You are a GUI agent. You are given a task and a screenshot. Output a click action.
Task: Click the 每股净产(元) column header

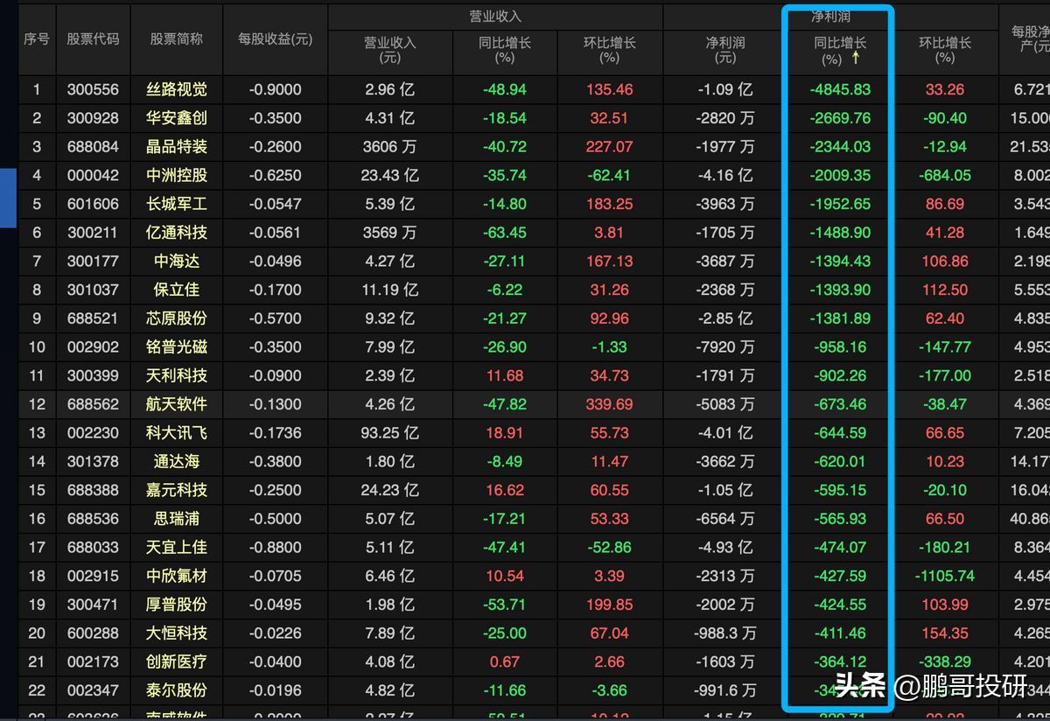click(x=1033, y=39)
